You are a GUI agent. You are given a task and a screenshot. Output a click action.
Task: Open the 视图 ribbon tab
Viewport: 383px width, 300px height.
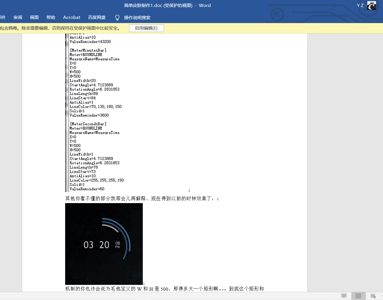pos(34,17)
